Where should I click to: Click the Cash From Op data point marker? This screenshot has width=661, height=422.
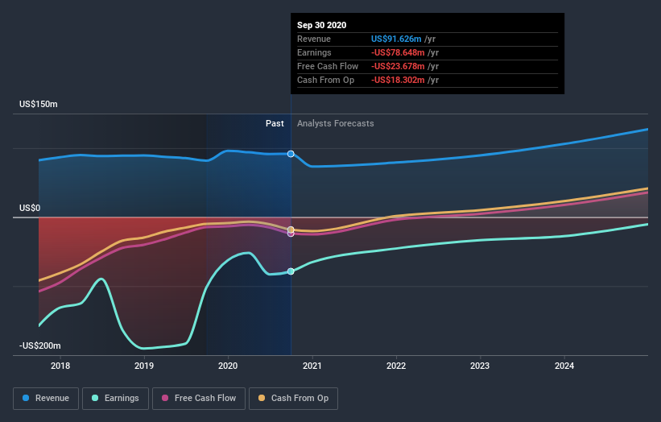coord(291,230)
